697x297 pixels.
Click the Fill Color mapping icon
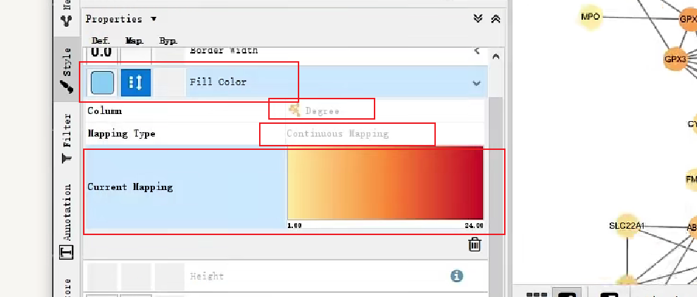click(136, 83)
